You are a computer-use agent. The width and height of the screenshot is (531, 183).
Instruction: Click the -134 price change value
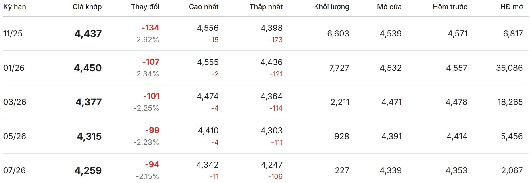(x=150, y=28)
